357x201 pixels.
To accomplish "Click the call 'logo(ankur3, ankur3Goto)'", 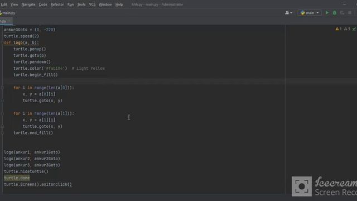I will [32, 165].
